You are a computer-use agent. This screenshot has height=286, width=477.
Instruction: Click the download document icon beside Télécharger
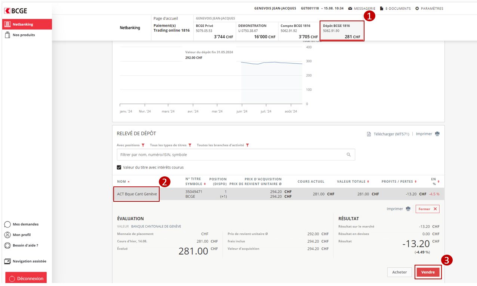click(x=369, y=134)
